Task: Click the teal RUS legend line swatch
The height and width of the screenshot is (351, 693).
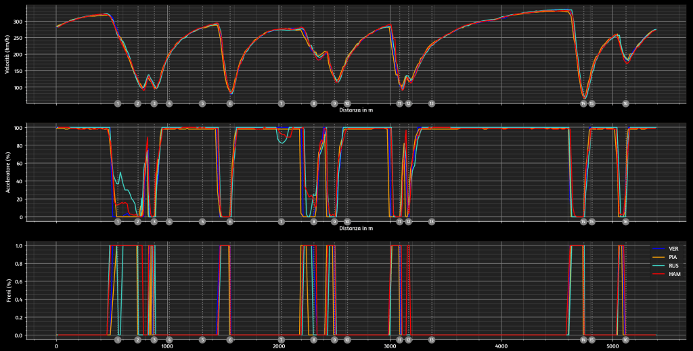Action: click(x=659, y=266)
